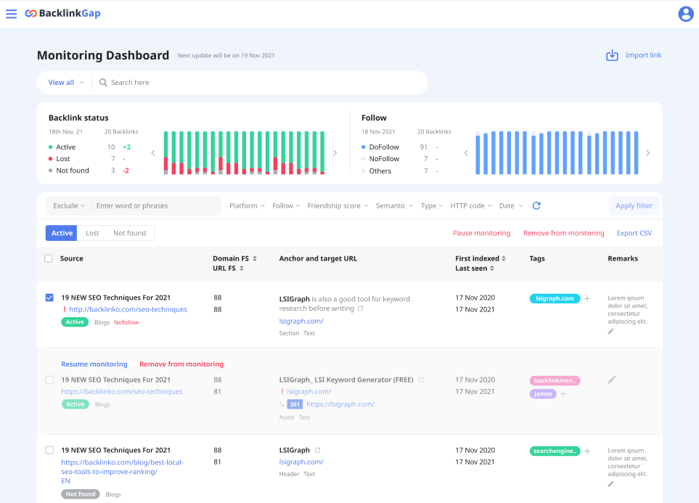Click the 301 redirect badge
The height and width of the screenshot is (503, 699).
tap(295, 404)
